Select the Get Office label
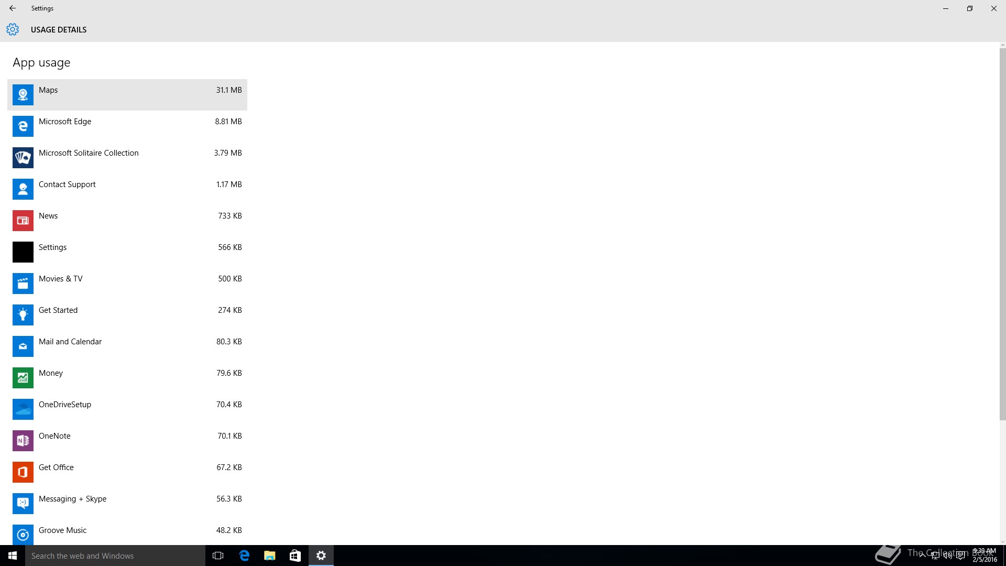1006x566 pixels. pyautogui.click(x=56, y=467)
